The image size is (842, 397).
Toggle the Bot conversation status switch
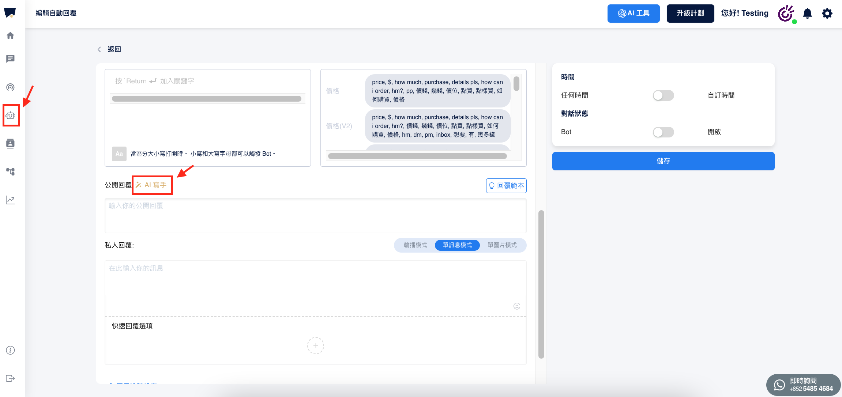click(x=663, y=132)
